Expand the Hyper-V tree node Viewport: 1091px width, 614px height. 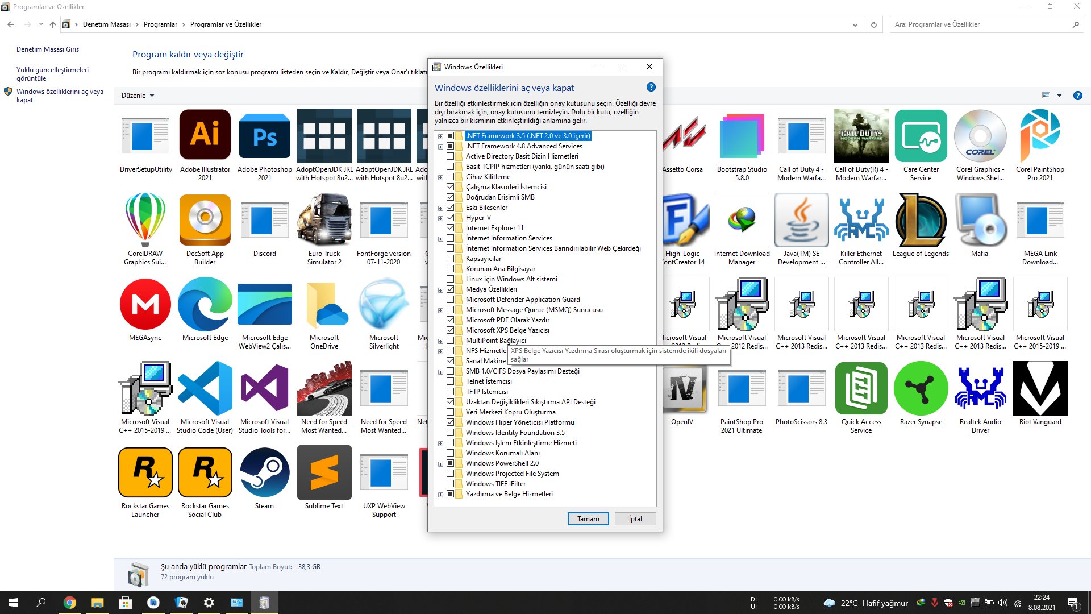[x=440, y=218]
